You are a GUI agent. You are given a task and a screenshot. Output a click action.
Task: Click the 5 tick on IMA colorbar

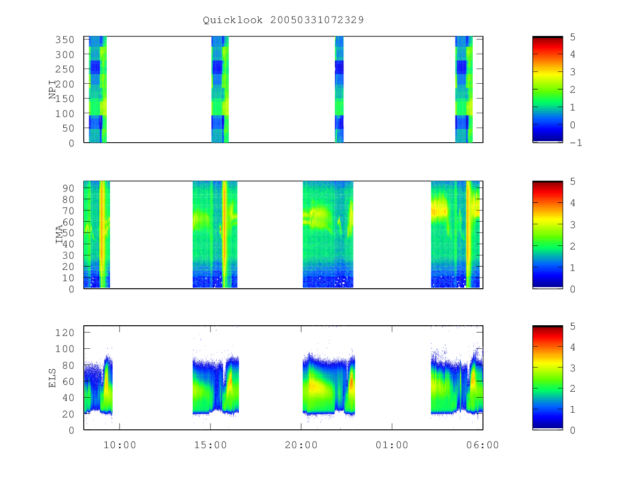[x=573, y=181]
